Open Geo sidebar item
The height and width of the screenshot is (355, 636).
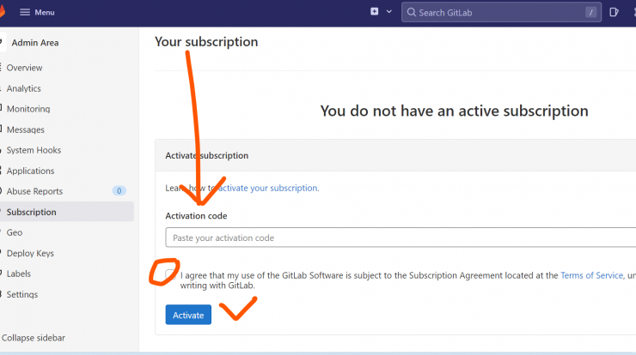coord(15,232)
